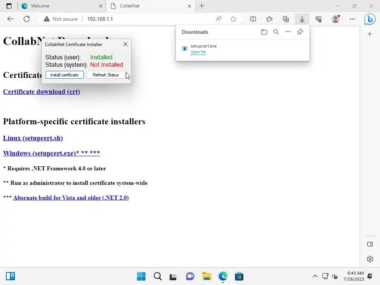Click green Installed status text
Image resolution: width=380 pixels, height=285 pixels.
[x=101, y=57]
